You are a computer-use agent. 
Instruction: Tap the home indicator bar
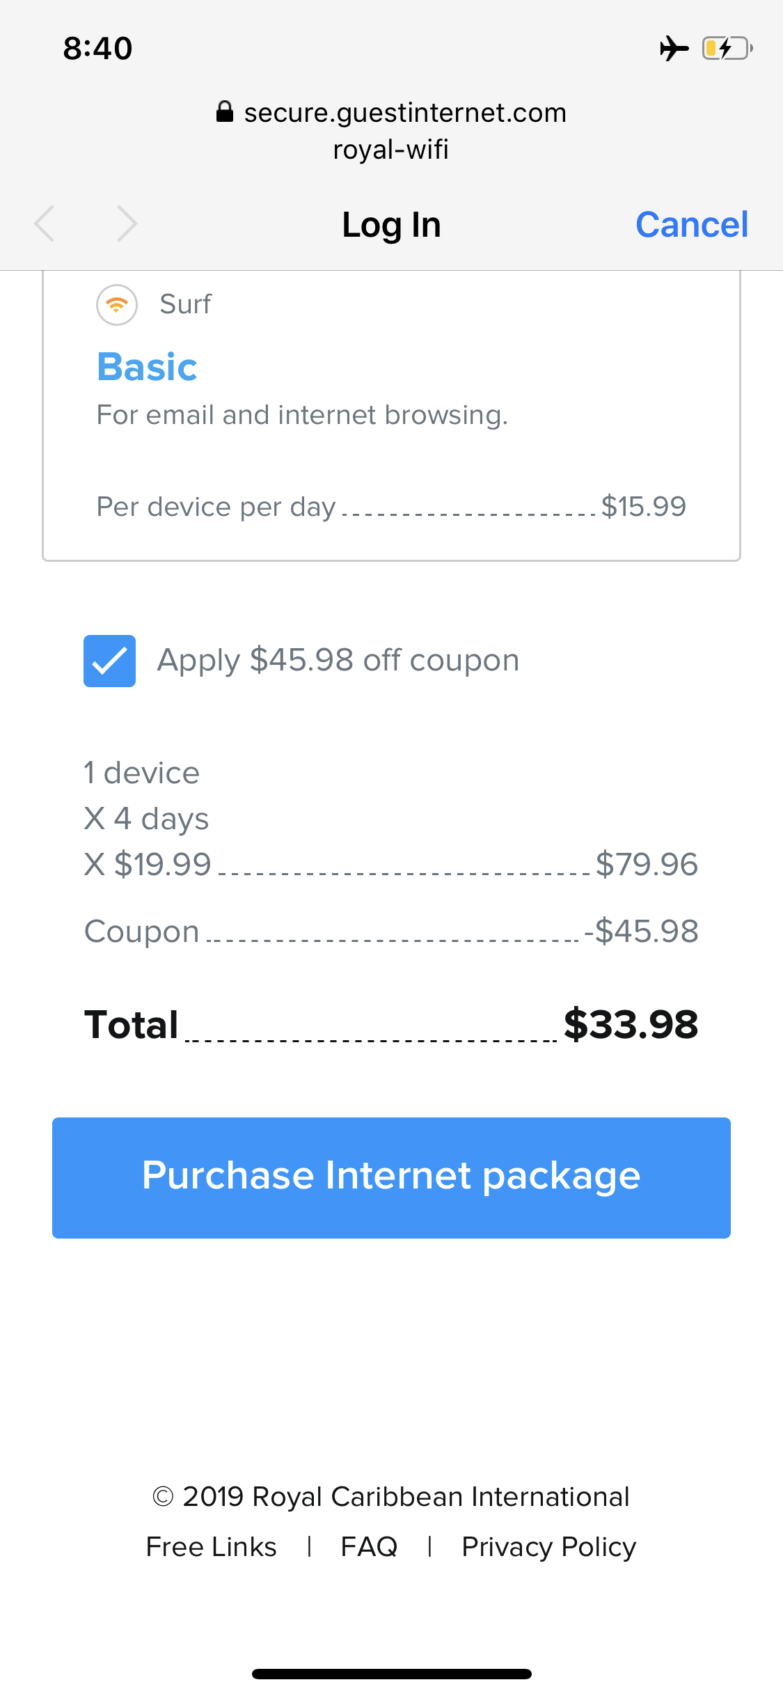[392, 1674]
